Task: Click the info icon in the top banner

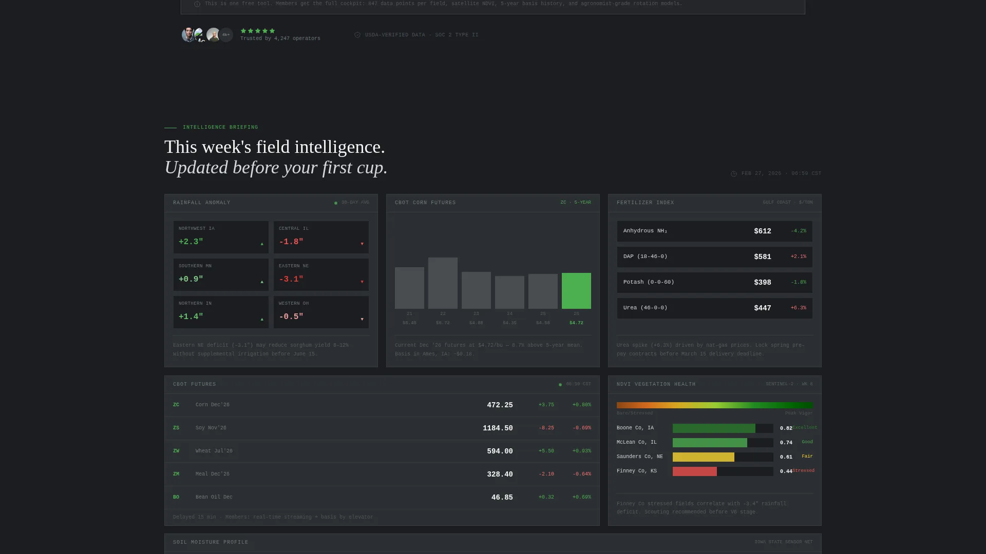Action: click(x=197, y=4)
